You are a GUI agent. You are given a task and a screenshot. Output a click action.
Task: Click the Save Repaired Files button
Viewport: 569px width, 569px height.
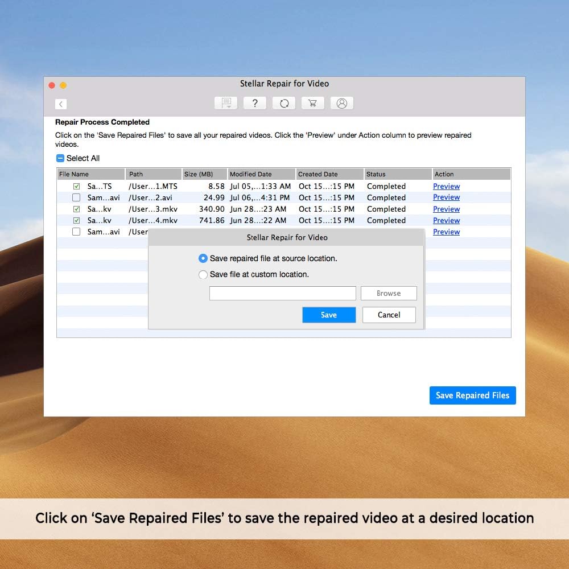(472, 395)
